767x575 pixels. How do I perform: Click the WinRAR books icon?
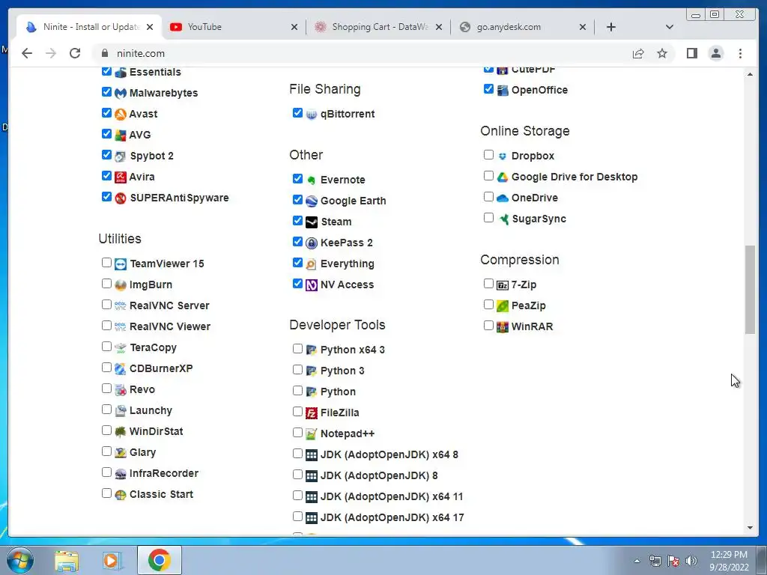(x=503, y=326)
